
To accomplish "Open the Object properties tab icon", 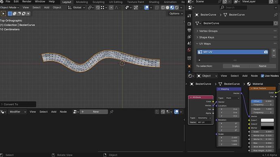I will pos(189,66).
